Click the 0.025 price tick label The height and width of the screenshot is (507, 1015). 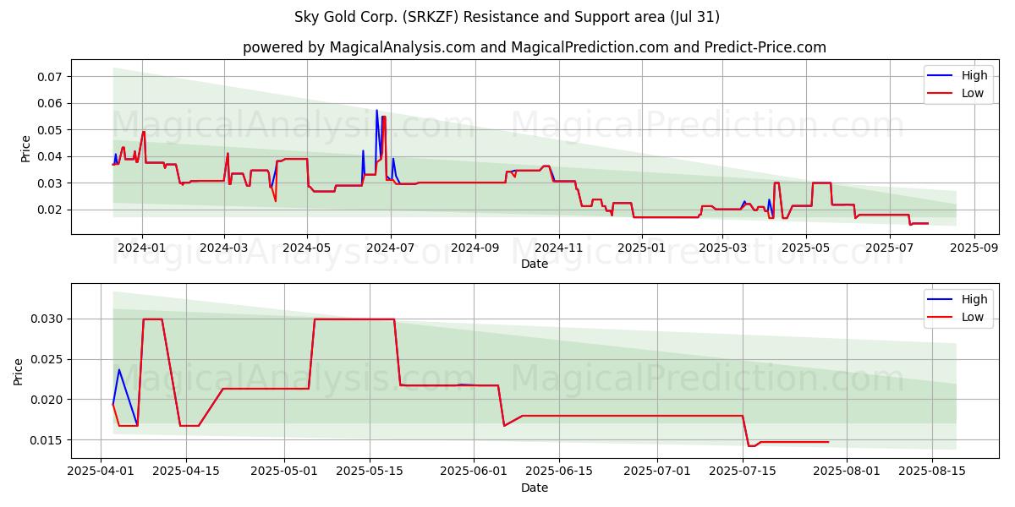point(47,360)
